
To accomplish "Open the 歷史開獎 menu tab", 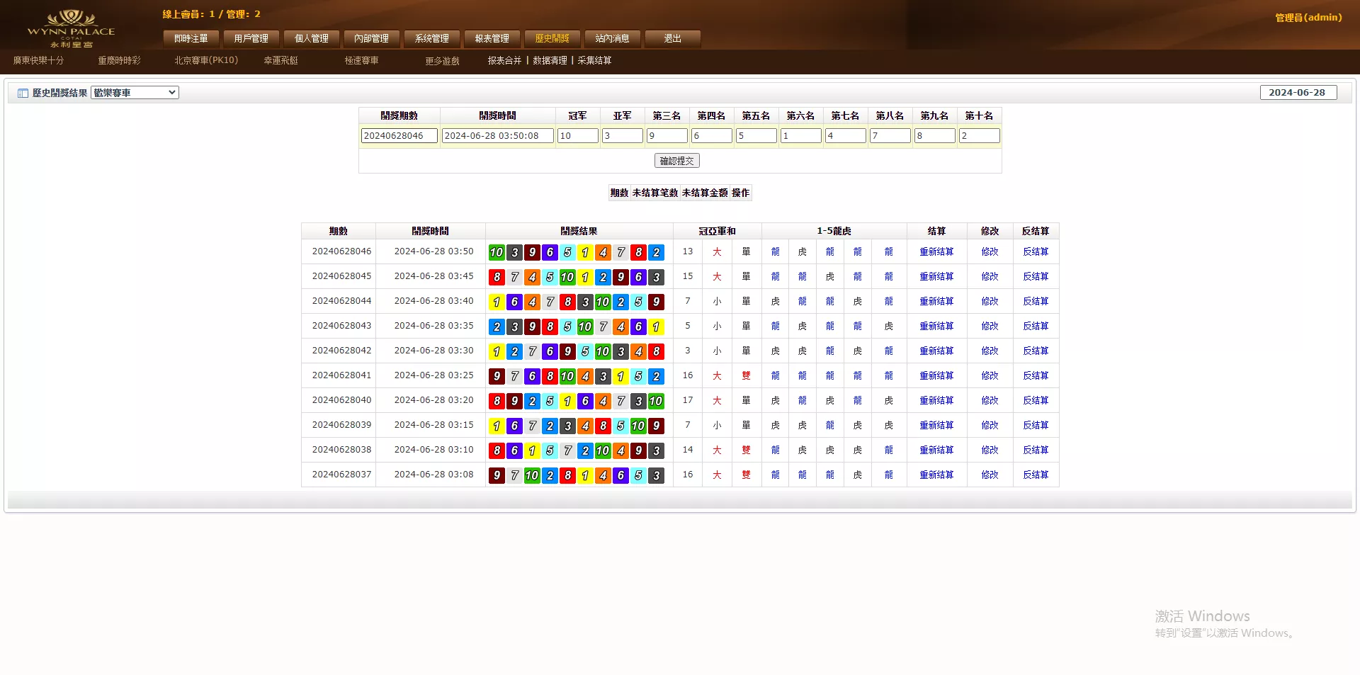I will (x=552, y=38).
